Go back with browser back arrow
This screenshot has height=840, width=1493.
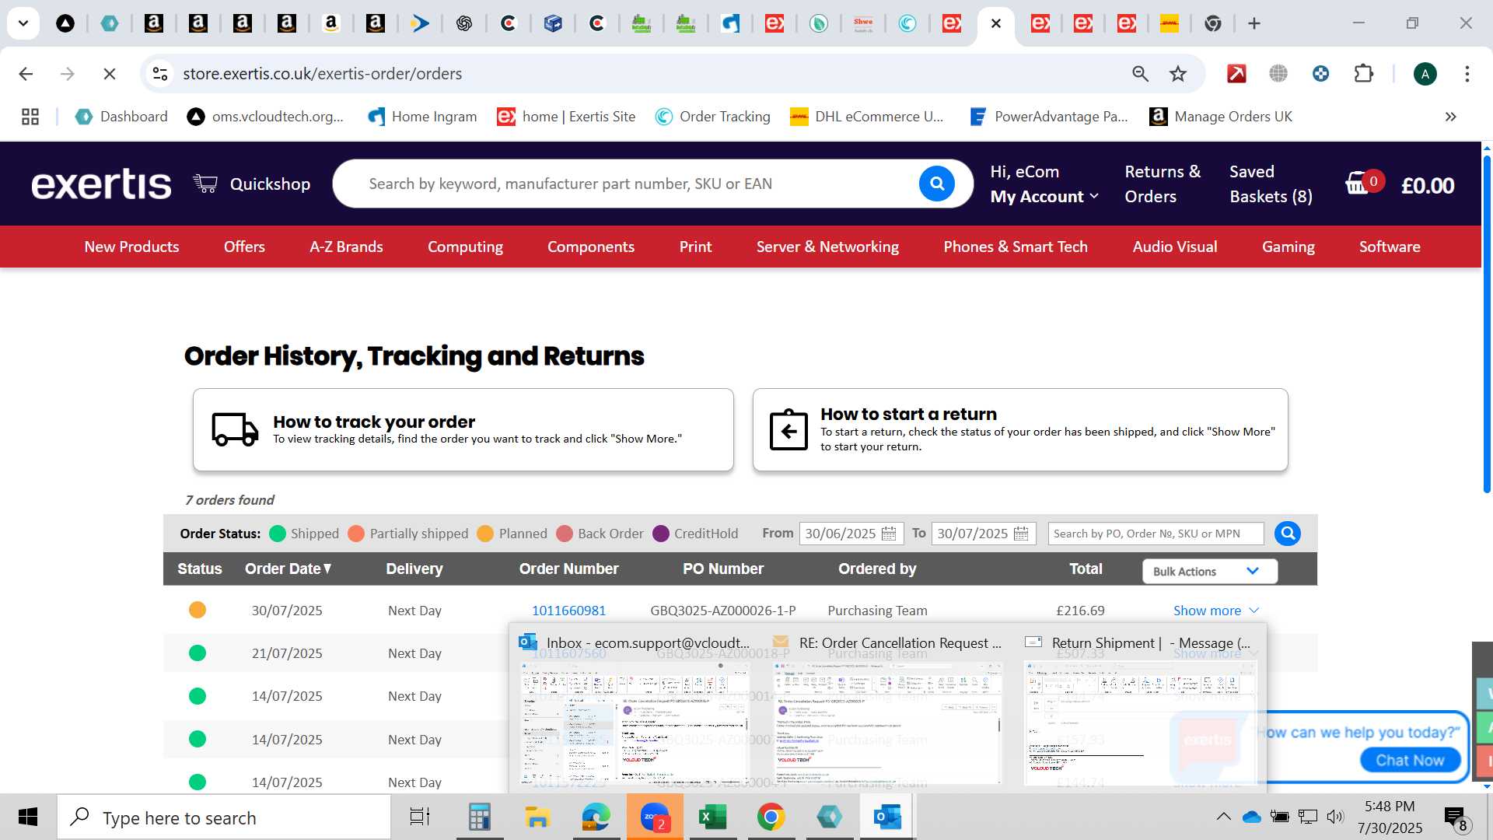(x=26, y=74)
